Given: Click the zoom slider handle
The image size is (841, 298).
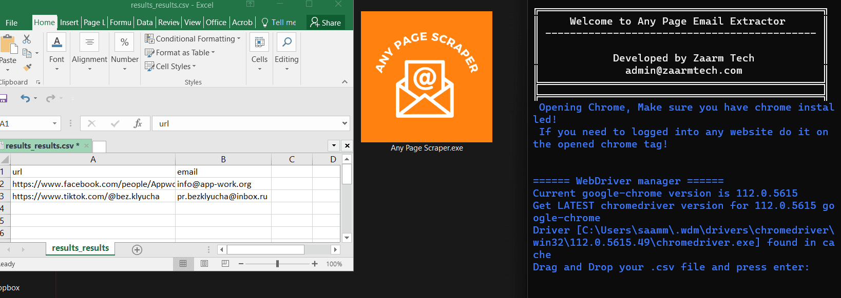Looking at the screenshot, I should tap(277, 264).
